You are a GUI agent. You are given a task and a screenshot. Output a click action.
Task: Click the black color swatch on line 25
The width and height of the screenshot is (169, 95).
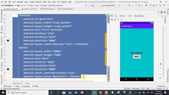[8, 69]
